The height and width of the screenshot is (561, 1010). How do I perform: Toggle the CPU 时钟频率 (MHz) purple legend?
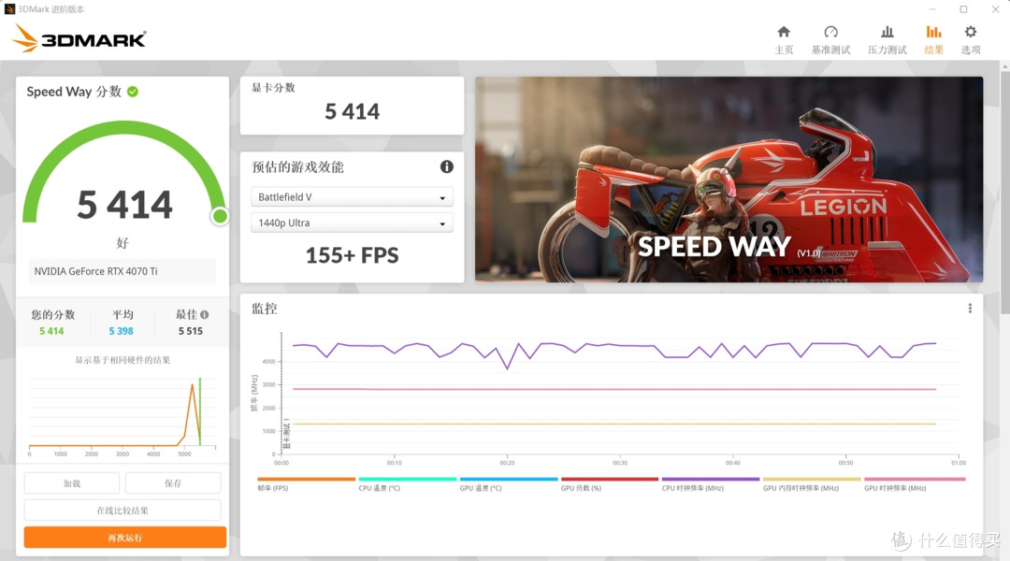pyautogui.click(x=711, y=483)
